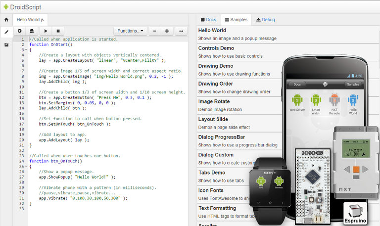Image resolution: width=380 pixels, height=226 pixels.
Task: Open the Dialog ProgressBar sample
Action: [240, 141]
